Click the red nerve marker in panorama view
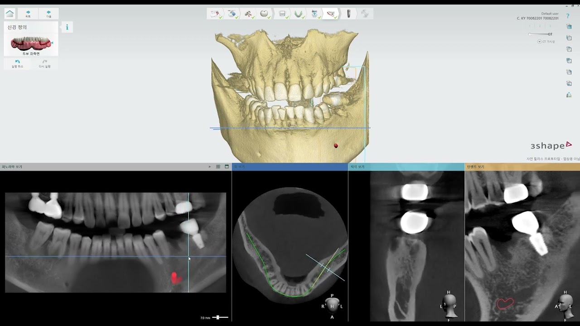 (x=176, y=278)
